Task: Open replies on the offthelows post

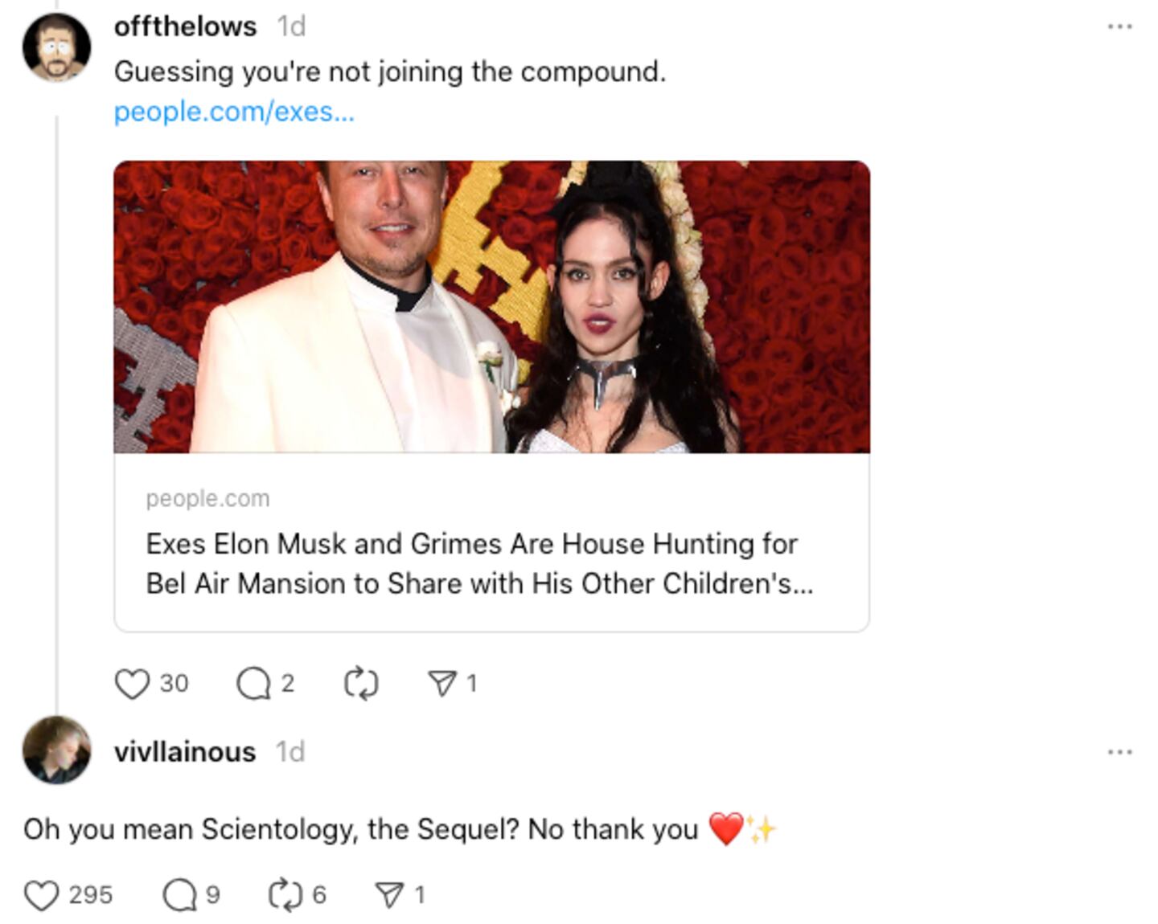Action: pyautogui.click(x=254, y=684)
